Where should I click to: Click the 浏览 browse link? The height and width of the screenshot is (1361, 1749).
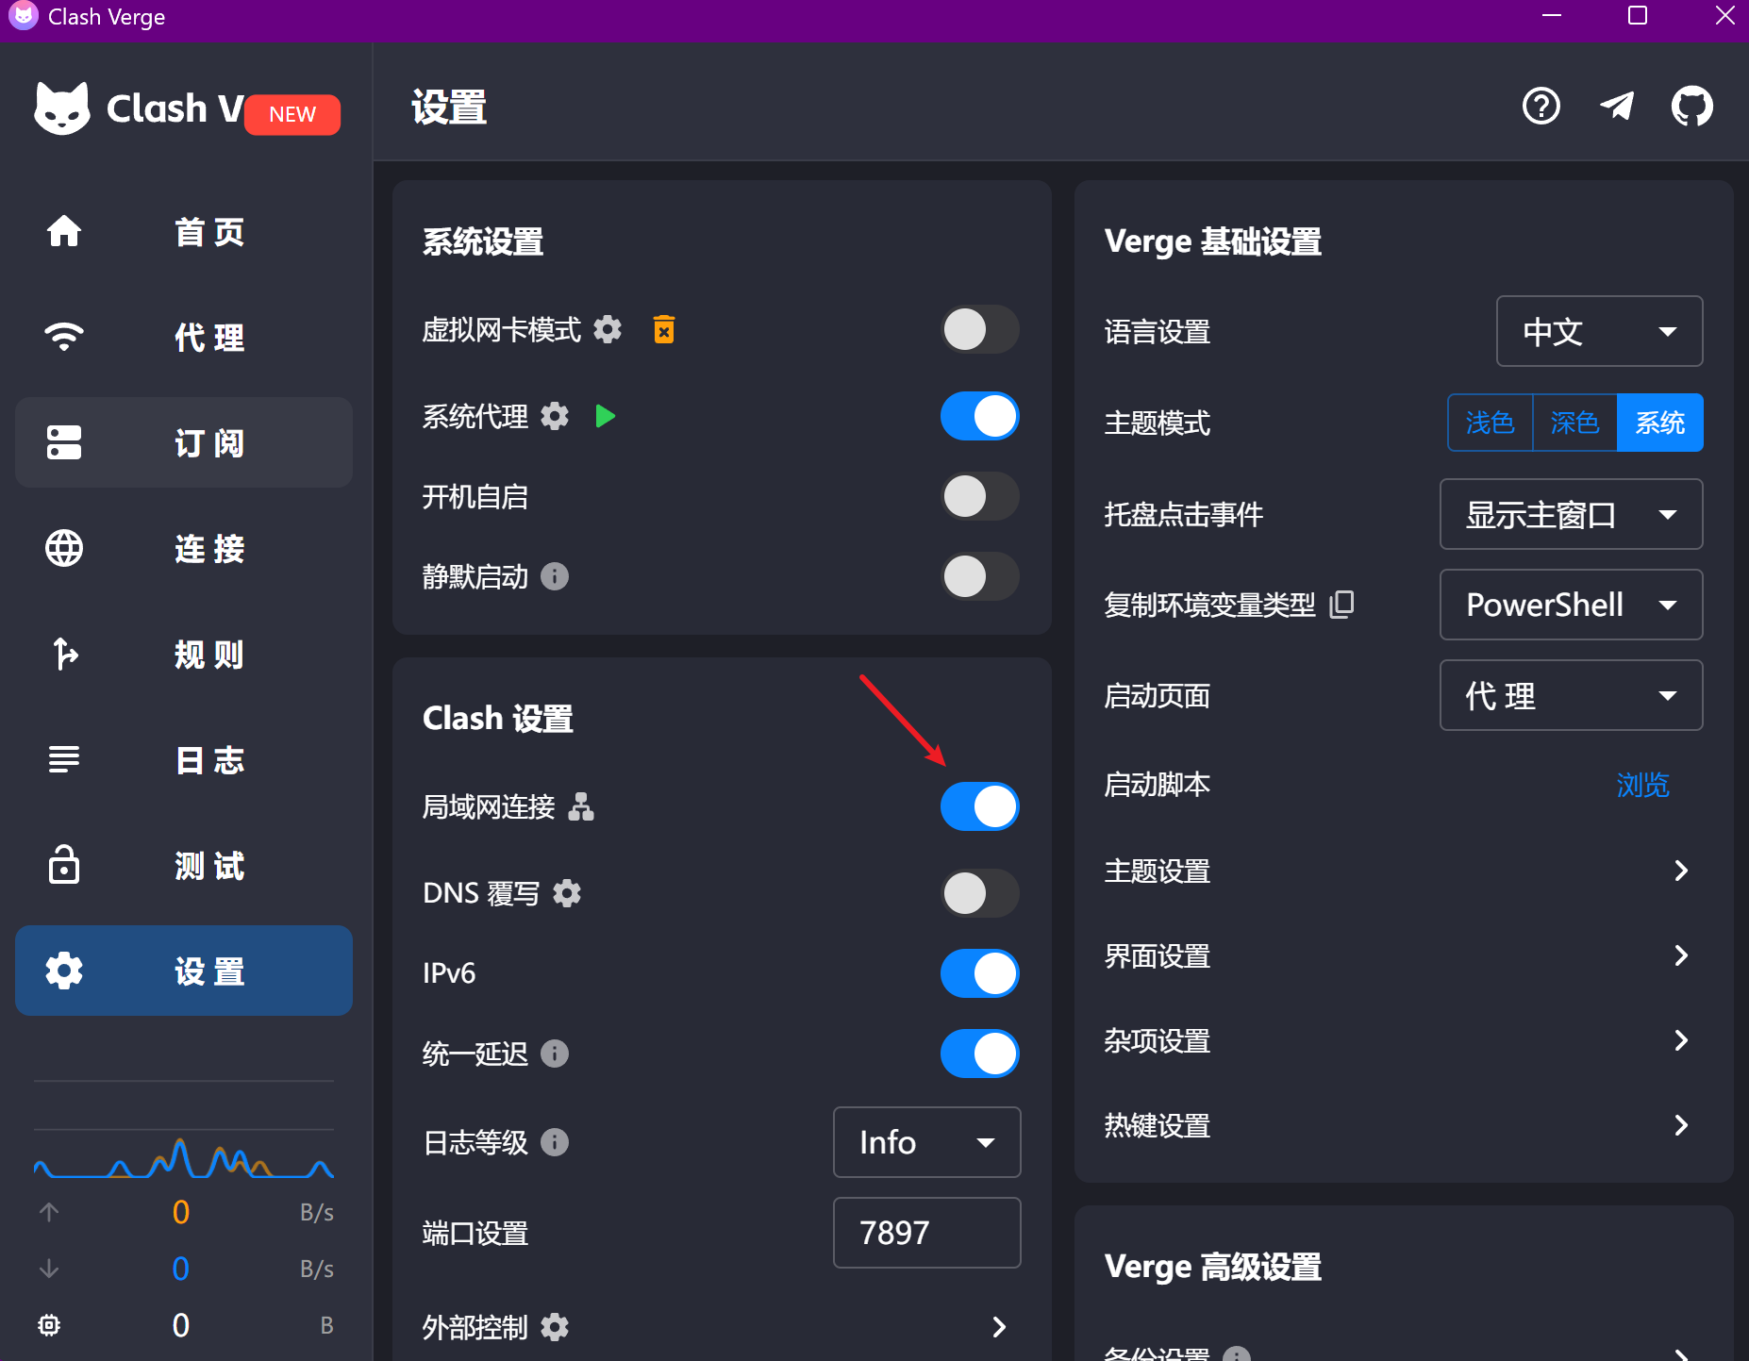[x=1642, y=785]
